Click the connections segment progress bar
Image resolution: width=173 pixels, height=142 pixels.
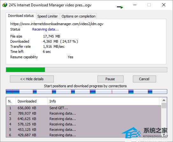[x=87, y=92]
